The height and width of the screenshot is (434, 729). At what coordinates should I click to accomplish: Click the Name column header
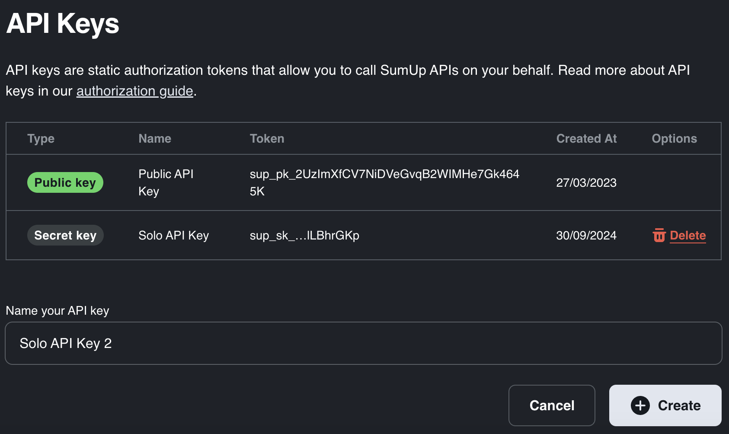coord(154,138)
